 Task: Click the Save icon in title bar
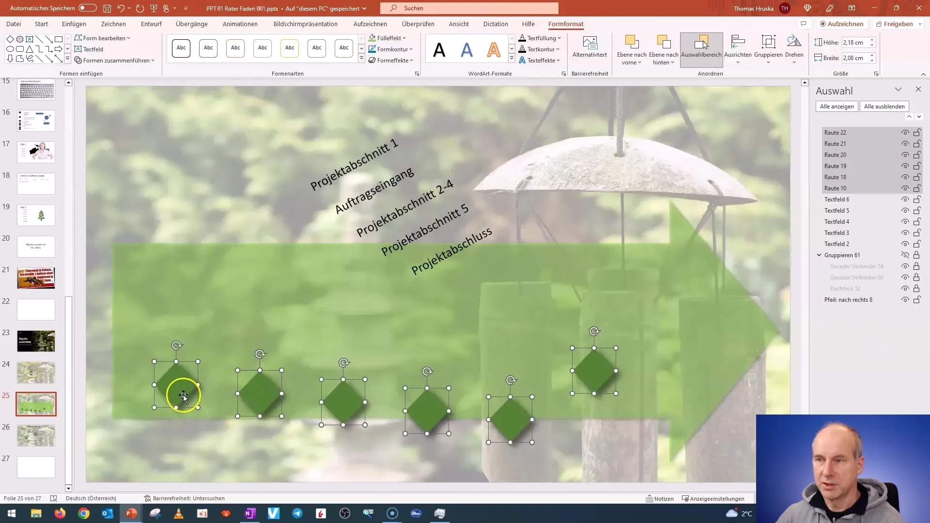pyautogui.click(x=107, y=8)
